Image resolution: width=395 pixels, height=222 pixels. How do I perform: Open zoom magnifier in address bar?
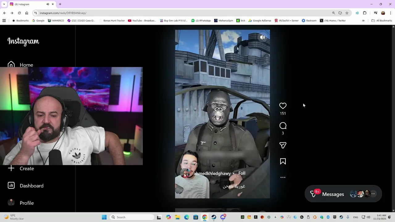tap(334, 13)
